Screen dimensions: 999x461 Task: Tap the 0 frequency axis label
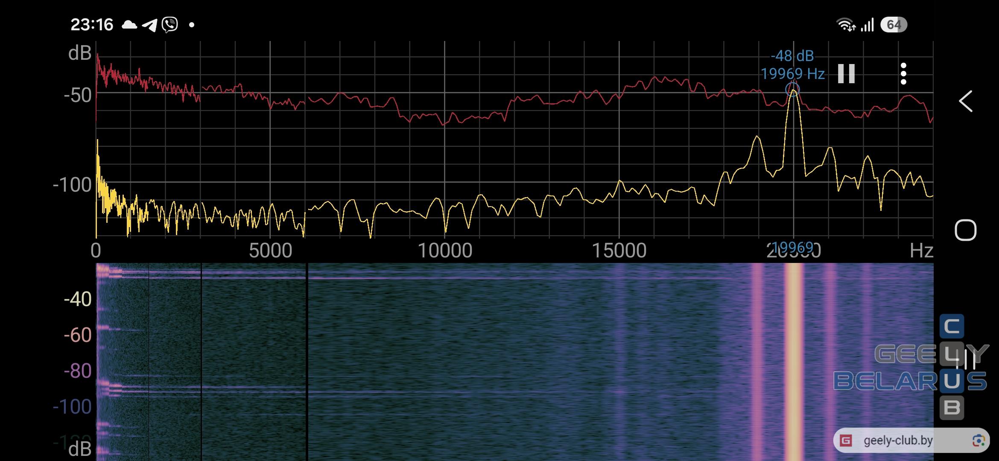(x=96, y=251)
